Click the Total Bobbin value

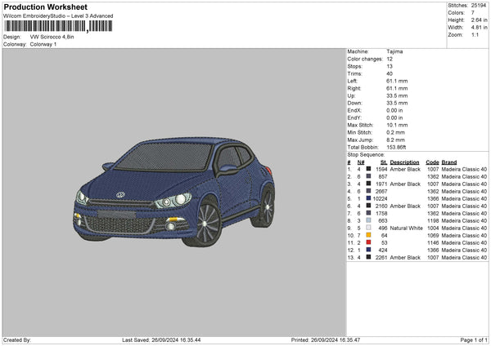coord(397,146)
